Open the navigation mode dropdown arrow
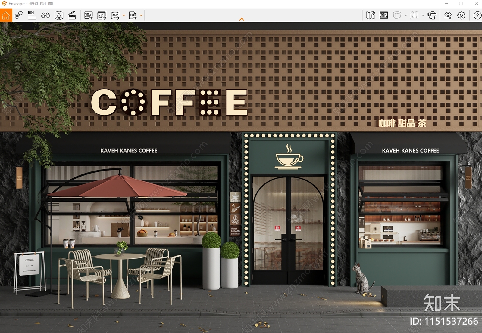482x333 pixels. [x=423, y=15]
